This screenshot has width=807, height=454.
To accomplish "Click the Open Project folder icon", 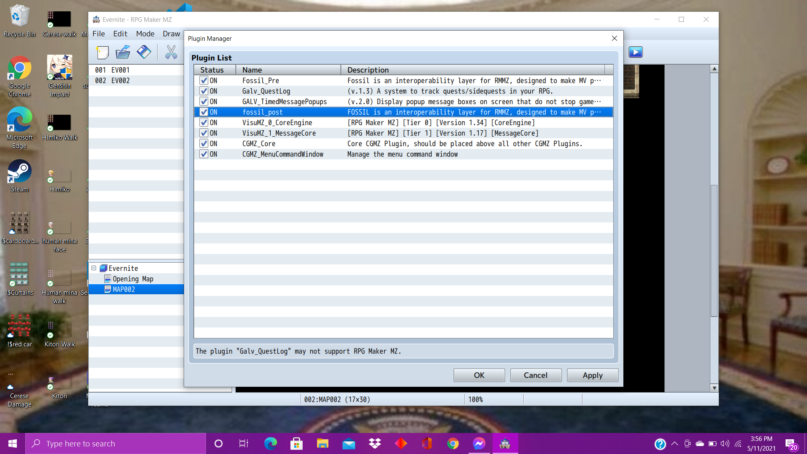I will [x=123, y=52].
